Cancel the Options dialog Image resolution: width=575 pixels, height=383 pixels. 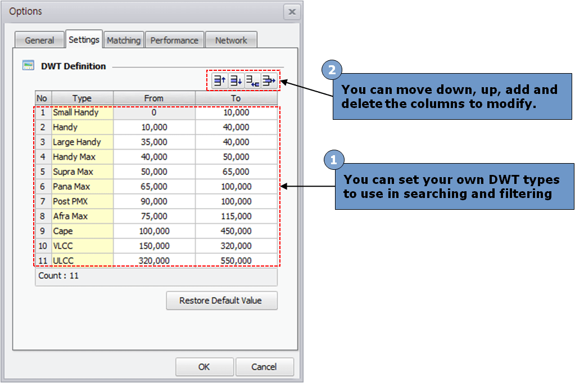[264, 367]
